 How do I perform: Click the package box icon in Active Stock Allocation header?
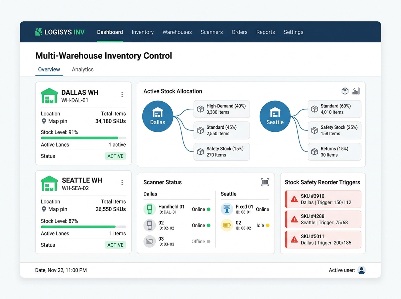coord(345,91)
